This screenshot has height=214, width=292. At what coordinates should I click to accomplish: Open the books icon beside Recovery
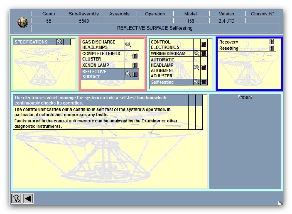tap(272, 42)
